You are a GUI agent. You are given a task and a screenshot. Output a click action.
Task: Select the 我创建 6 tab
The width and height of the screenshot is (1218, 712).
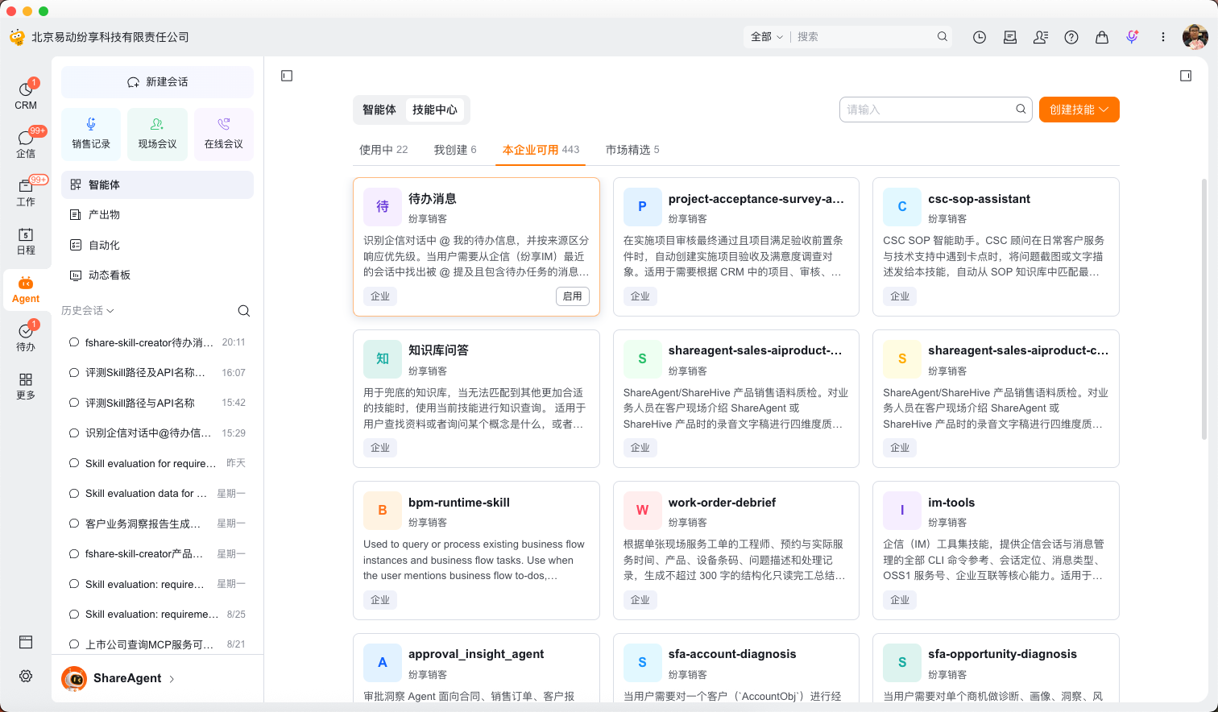coord(455,150)
